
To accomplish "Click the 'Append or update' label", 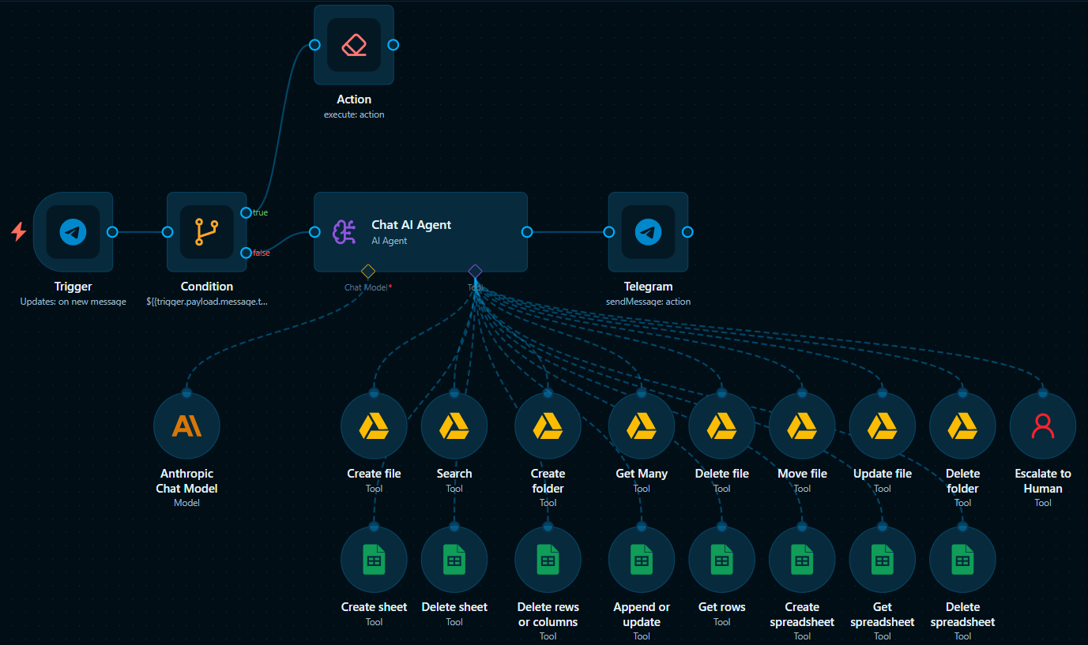I will coord(642,614).
